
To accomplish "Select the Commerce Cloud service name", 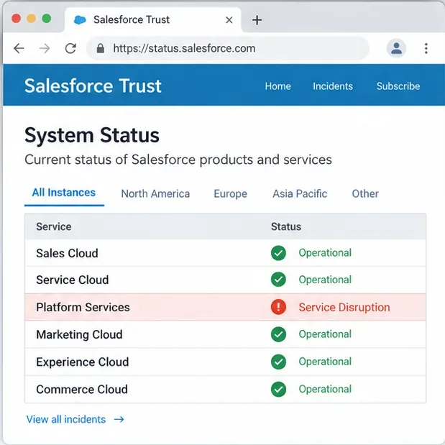I will [82, 390].
